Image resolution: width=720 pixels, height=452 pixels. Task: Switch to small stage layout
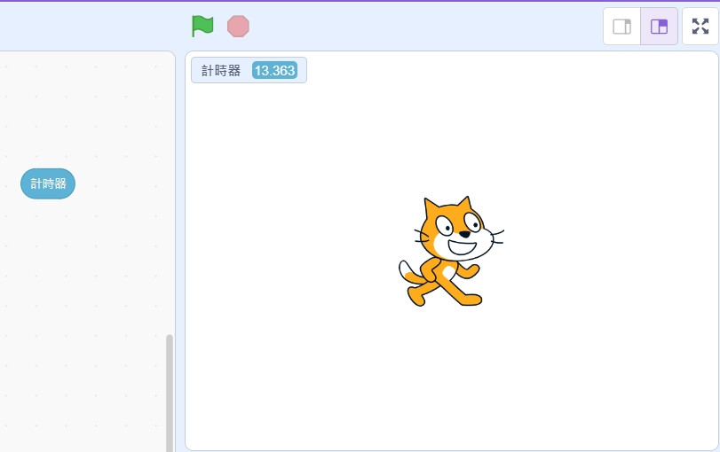(621, 27)
